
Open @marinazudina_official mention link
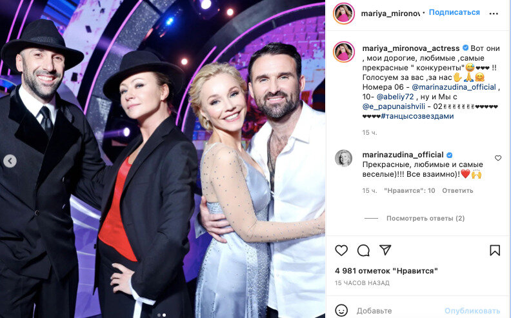click(x=454, y=87)
